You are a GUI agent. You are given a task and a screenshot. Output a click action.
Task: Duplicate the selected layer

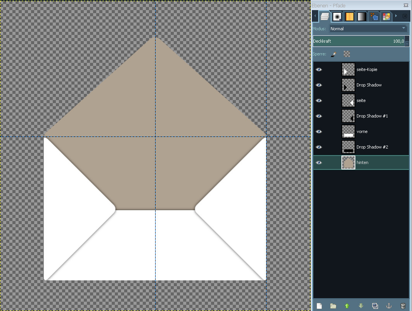375,306
